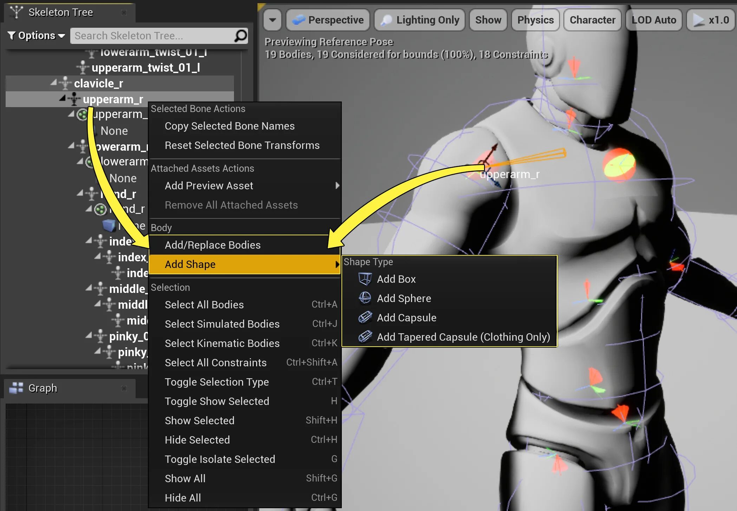Viewport: 737px width, 511px height.
Task: Click the Graph panel icon
Action: coord(15,388)
